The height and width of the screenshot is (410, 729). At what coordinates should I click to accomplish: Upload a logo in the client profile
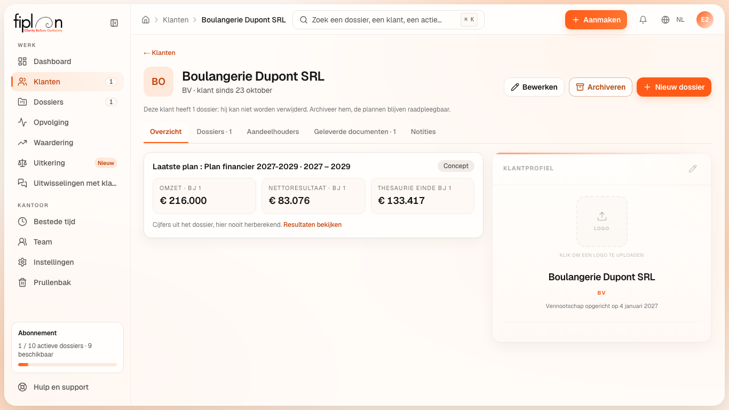click(x=602, y=222)
